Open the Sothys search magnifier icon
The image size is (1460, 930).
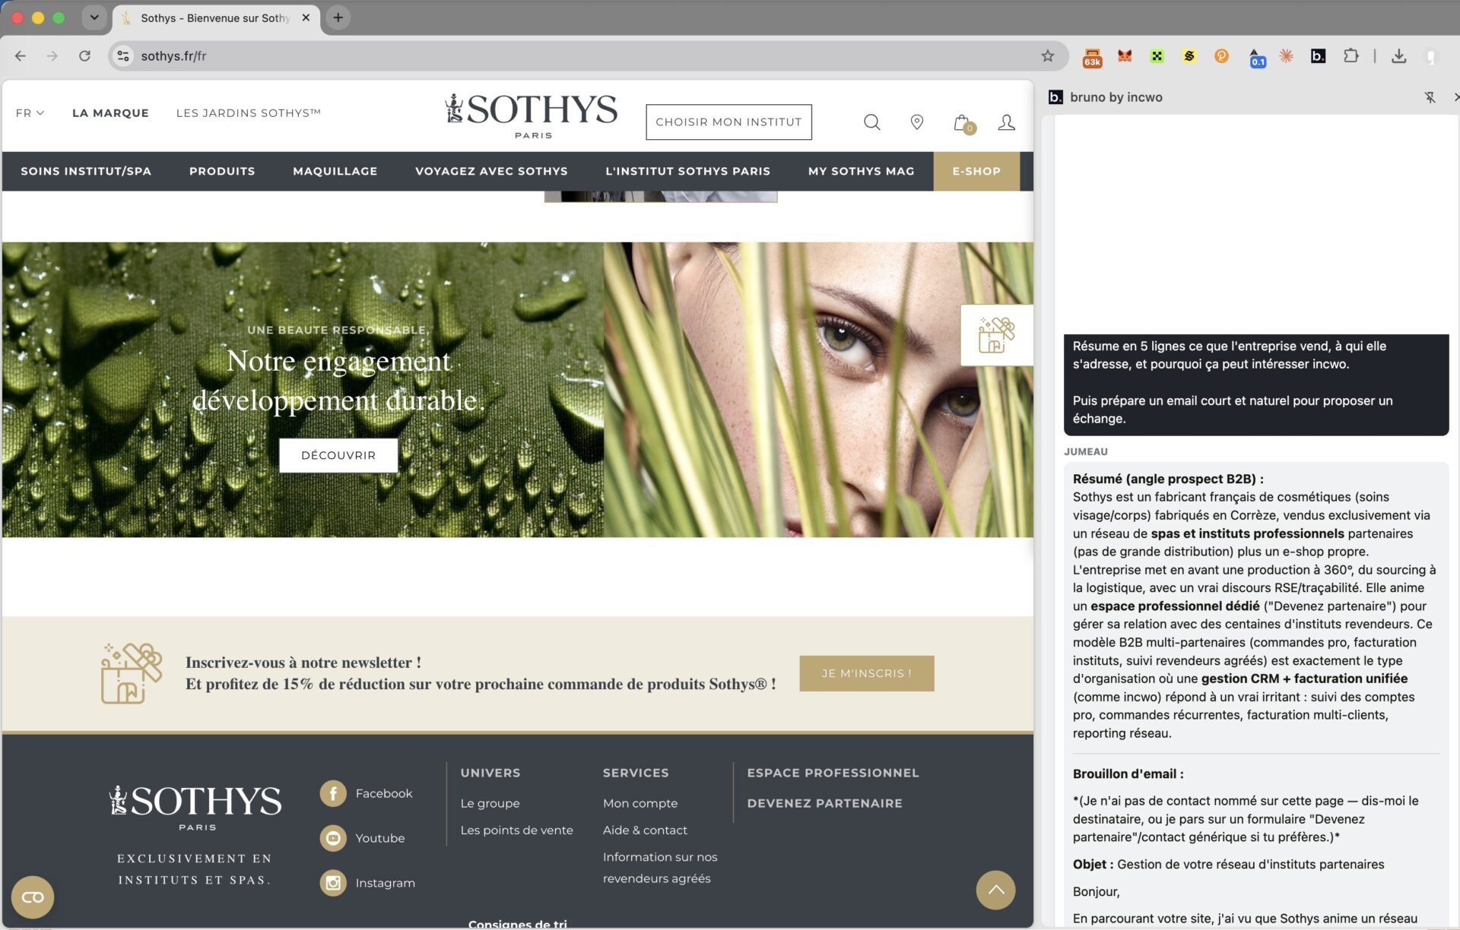[x=871, y=122]
